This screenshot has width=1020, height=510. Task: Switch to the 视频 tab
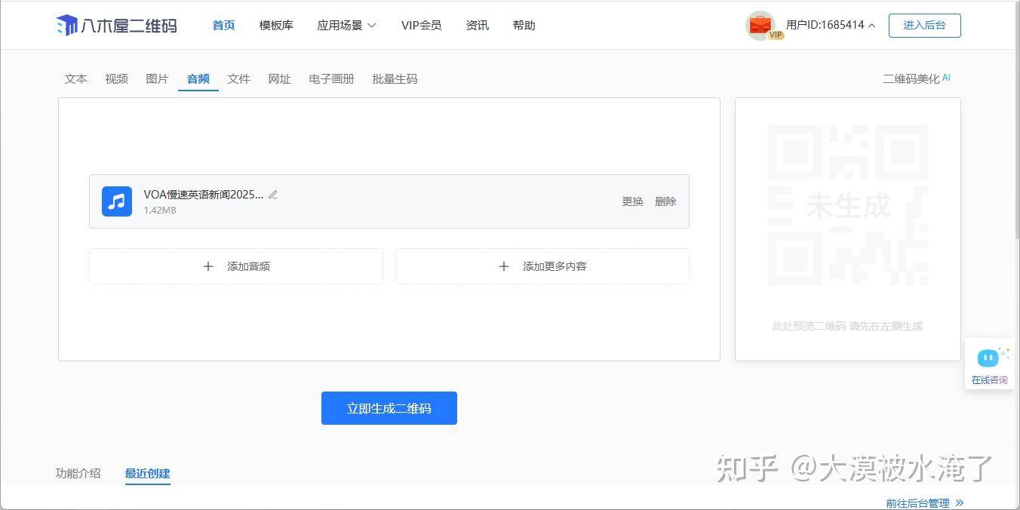(116, 79)
